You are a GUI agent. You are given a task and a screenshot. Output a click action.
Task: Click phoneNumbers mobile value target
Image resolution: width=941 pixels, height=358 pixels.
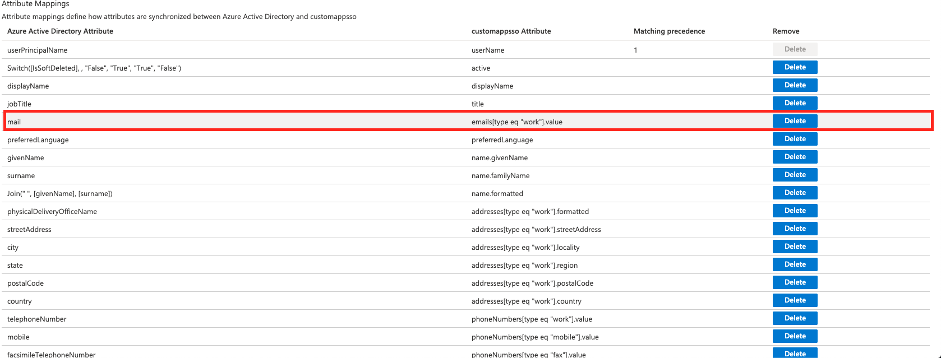[x=535, y=337]
